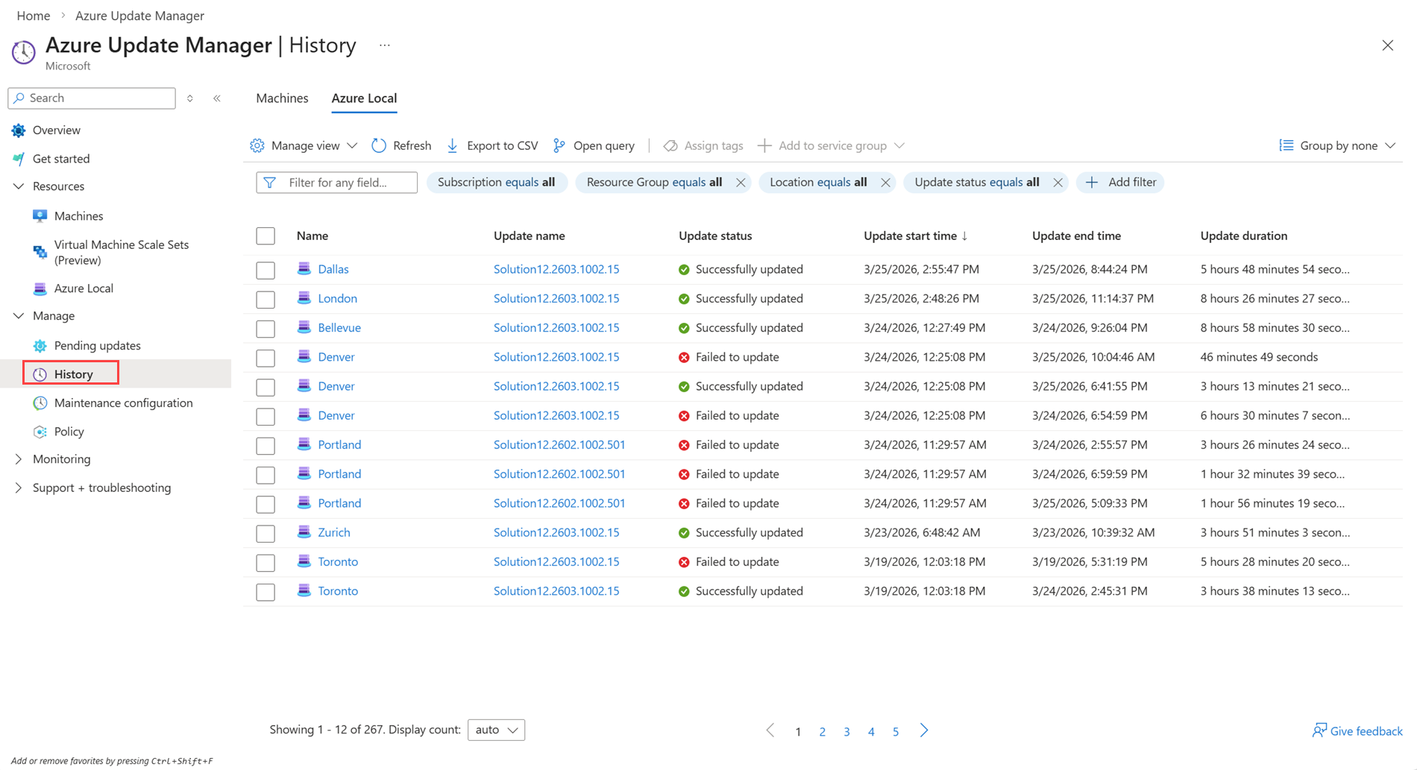Close the Azure Update Manager blade
The width and height of the screenshot is (1417, 770).
click(x=1387, y=45)
